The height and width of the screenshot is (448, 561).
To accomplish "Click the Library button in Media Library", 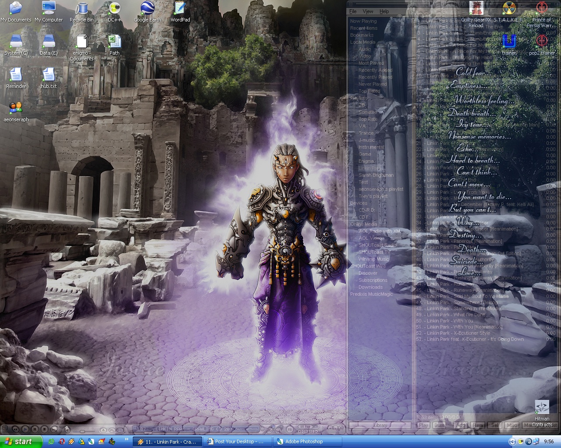I will pyautogui.click(x=380, y=425).
